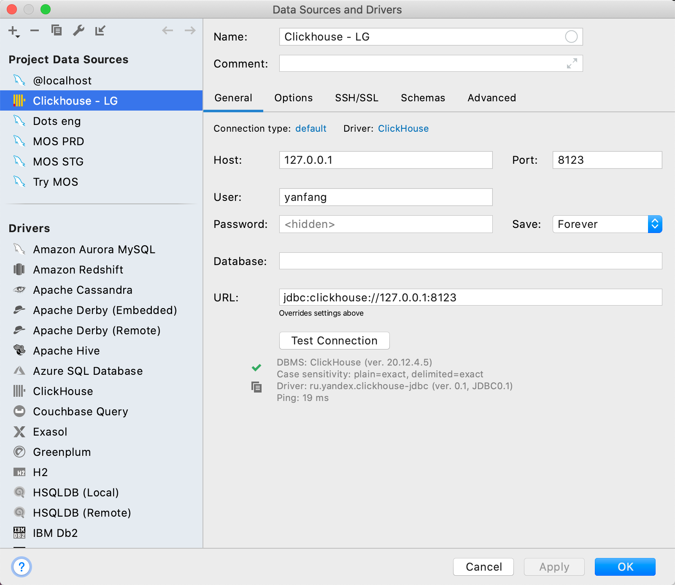Switch to the SSH/SSL tab

pos(356,98)
